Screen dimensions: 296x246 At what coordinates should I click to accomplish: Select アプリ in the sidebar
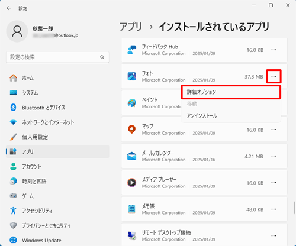pyautogui.click(x=57, y=151)
